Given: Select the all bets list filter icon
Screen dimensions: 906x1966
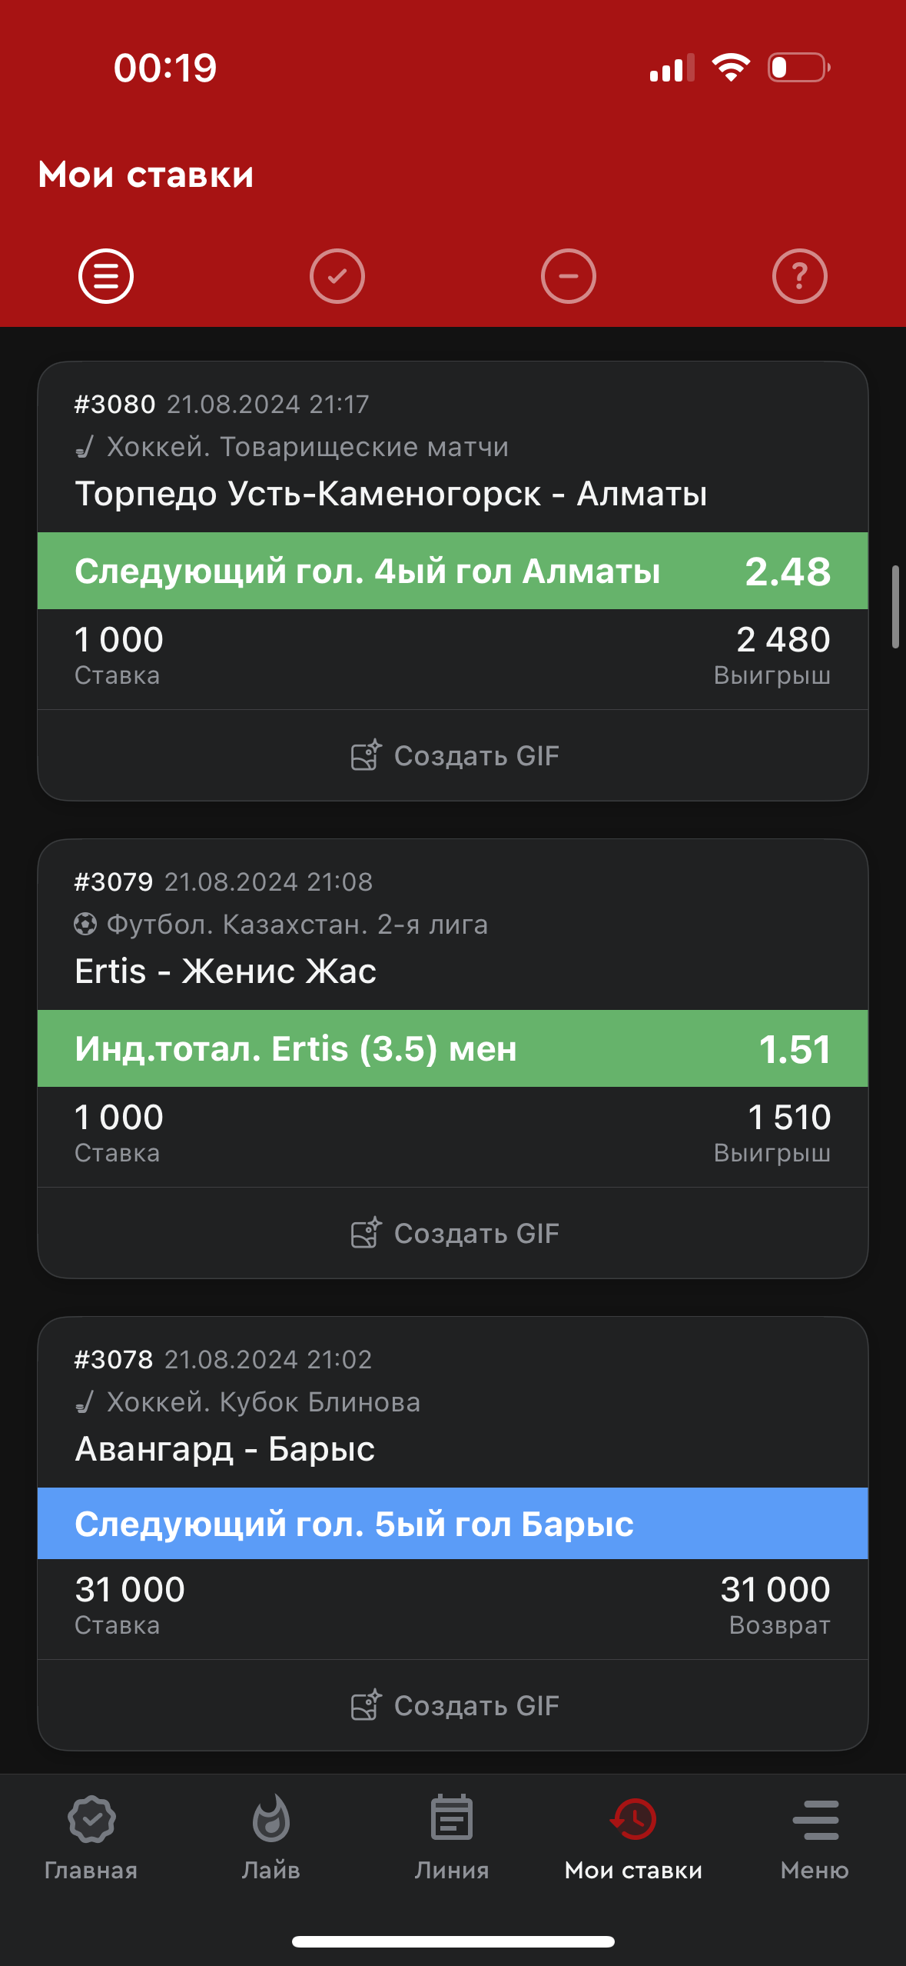Looking at the screenshot, I should tap(106, 276).
